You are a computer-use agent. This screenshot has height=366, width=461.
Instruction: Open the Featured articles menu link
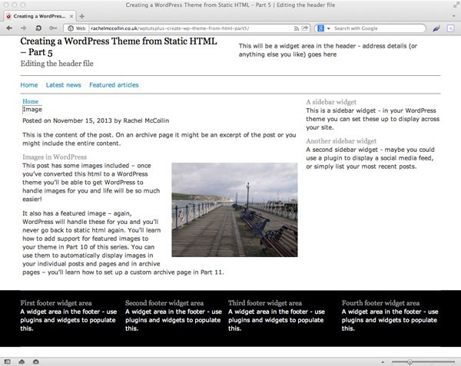click(x=114, y=85)
